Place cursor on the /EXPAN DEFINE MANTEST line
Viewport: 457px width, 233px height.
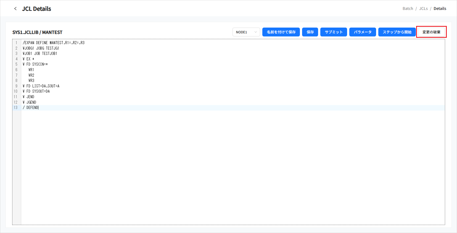tap(54, 43)
